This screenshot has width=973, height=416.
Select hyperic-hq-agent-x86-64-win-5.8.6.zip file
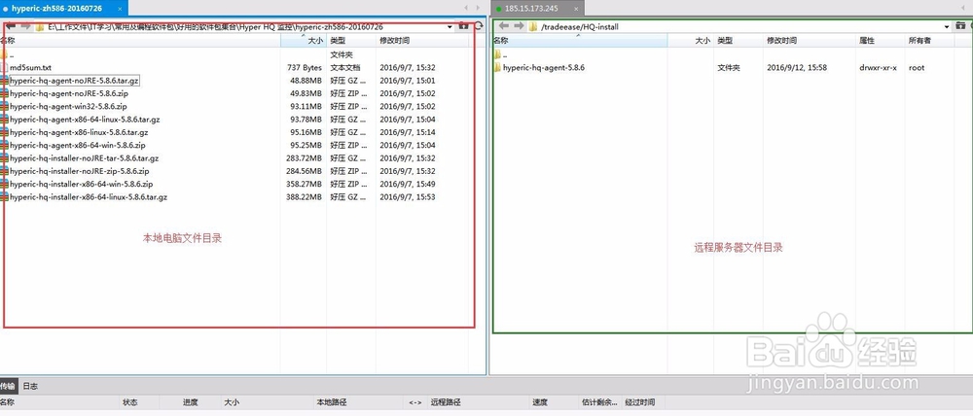click(x=78, y=145)
